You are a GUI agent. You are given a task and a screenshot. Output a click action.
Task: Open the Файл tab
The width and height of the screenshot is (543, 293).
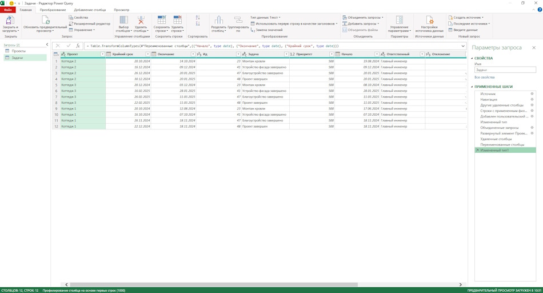(x=8, y=10)
